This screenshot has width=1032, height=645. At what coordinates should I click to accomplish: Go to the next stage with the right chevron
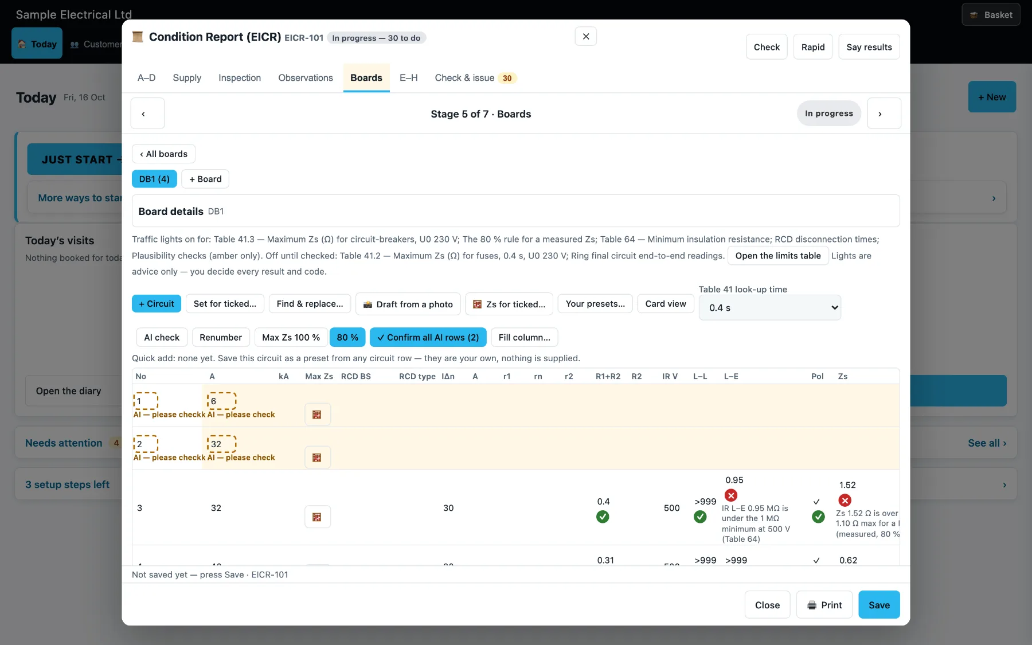[x=884, y=114]
